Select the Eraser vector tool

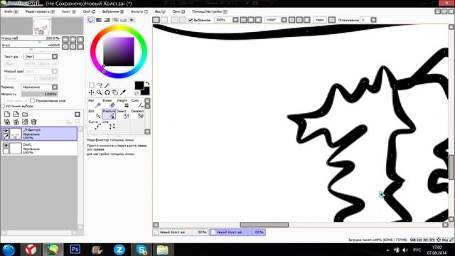tap(109, 103)
